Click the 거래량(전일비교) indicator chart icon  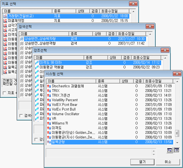[5, 16]
